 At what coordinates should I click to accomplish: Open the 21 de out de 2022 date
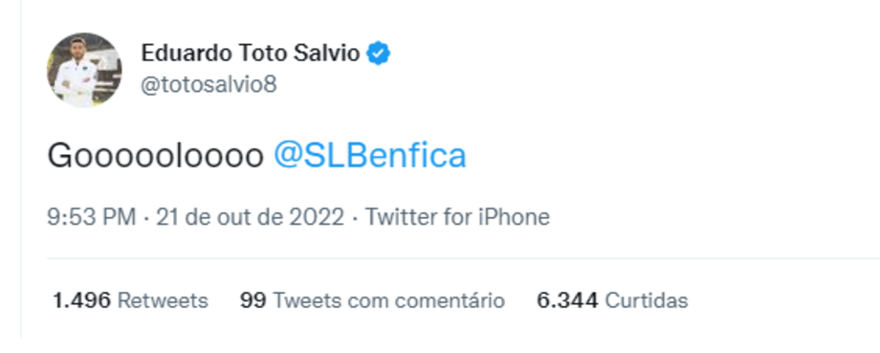251,216
